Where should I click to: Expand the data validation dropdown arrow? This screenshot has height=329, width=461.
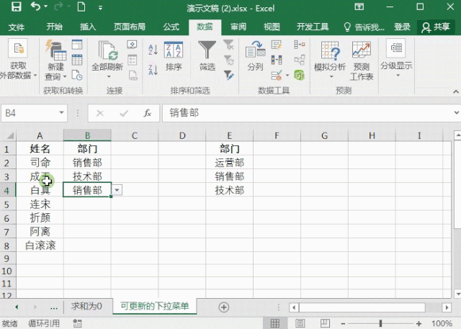(x=287, y=76)
